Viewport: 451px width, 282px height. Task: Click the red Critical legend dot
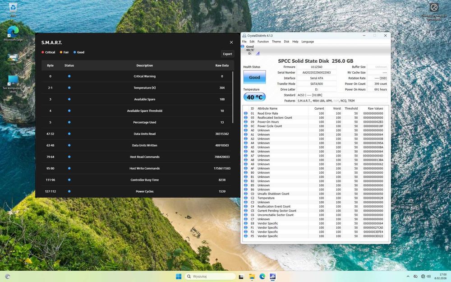tap(42, 52)
